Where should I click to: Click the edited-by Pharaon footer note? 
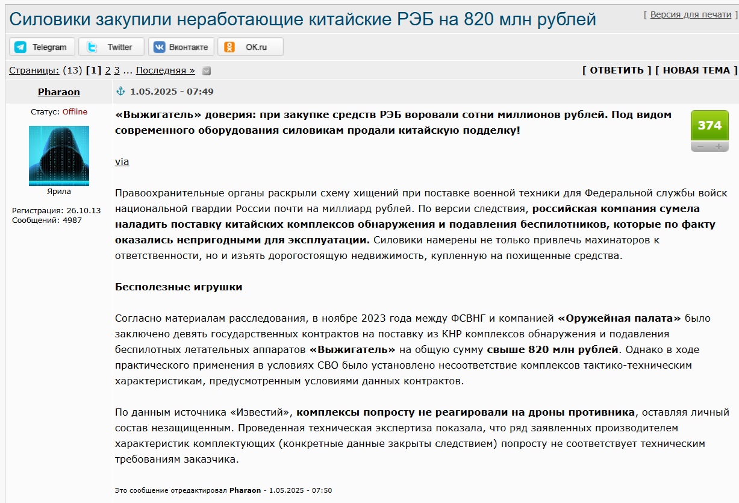(x=223, y=490)
